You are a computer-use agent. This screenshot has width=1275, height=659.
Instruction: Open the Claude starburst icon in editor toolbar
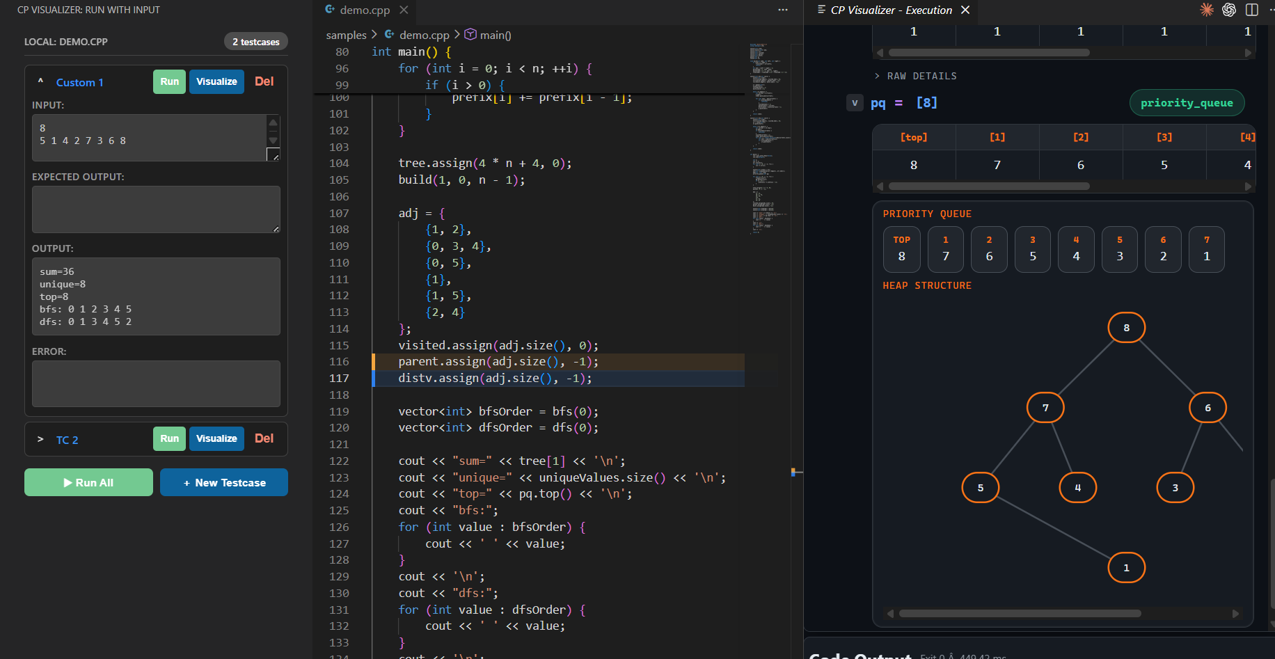coord(1207,10)
